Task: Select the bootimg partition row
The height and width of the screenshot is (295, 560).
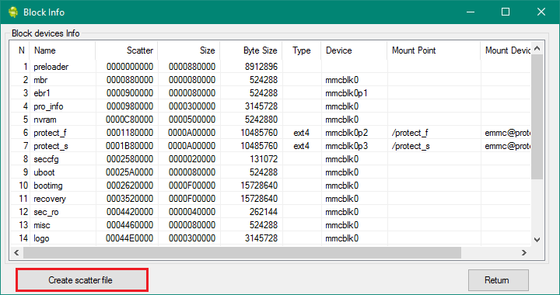Action: [x=271, y=186]
